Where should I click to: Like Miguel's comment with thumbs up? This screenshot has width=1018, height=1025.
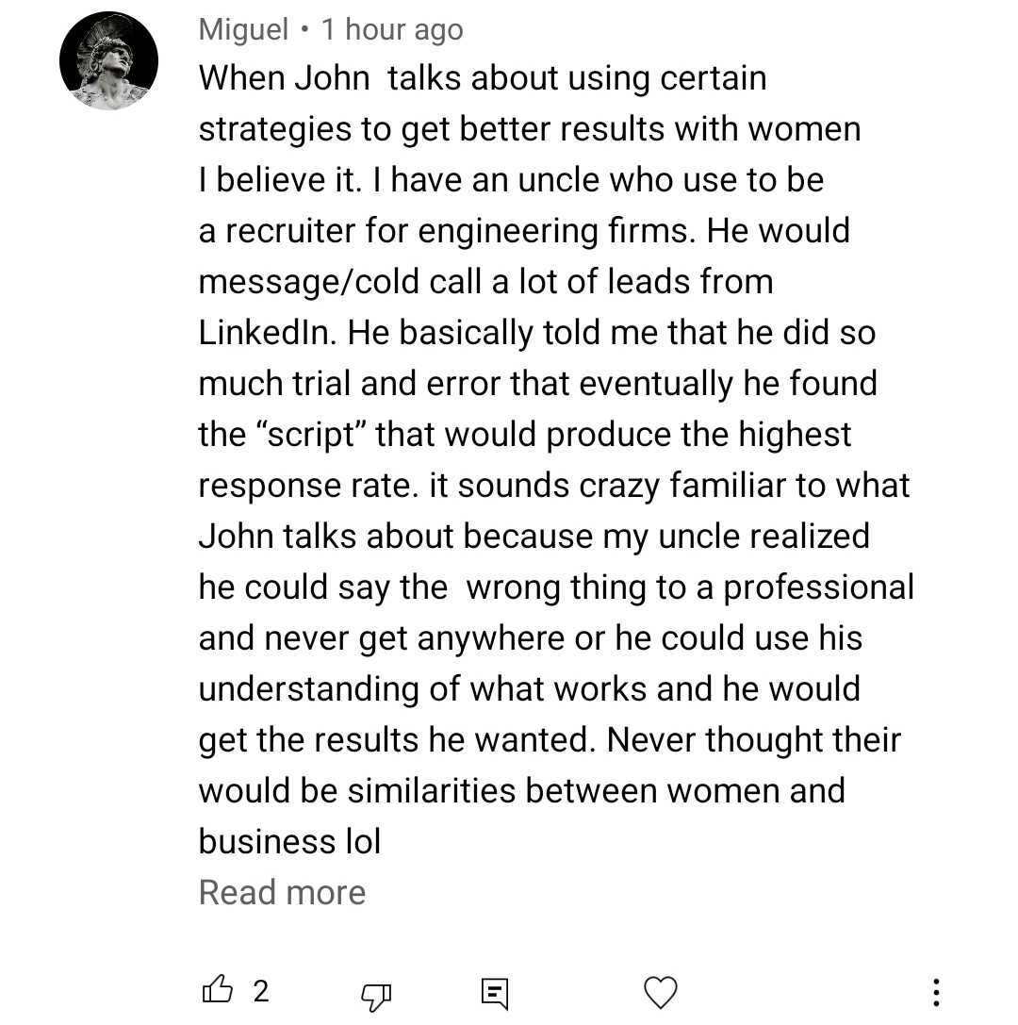coord(218,991)
